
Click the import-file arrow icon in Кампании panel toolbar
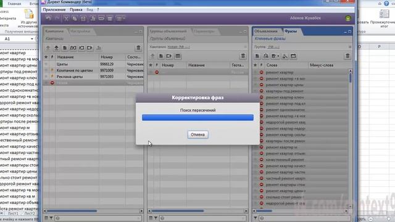point(81,48)
